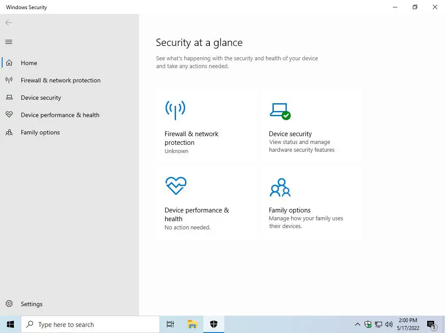Close the Windows Security window
This screenshot has height=333, width=445.
435,7
